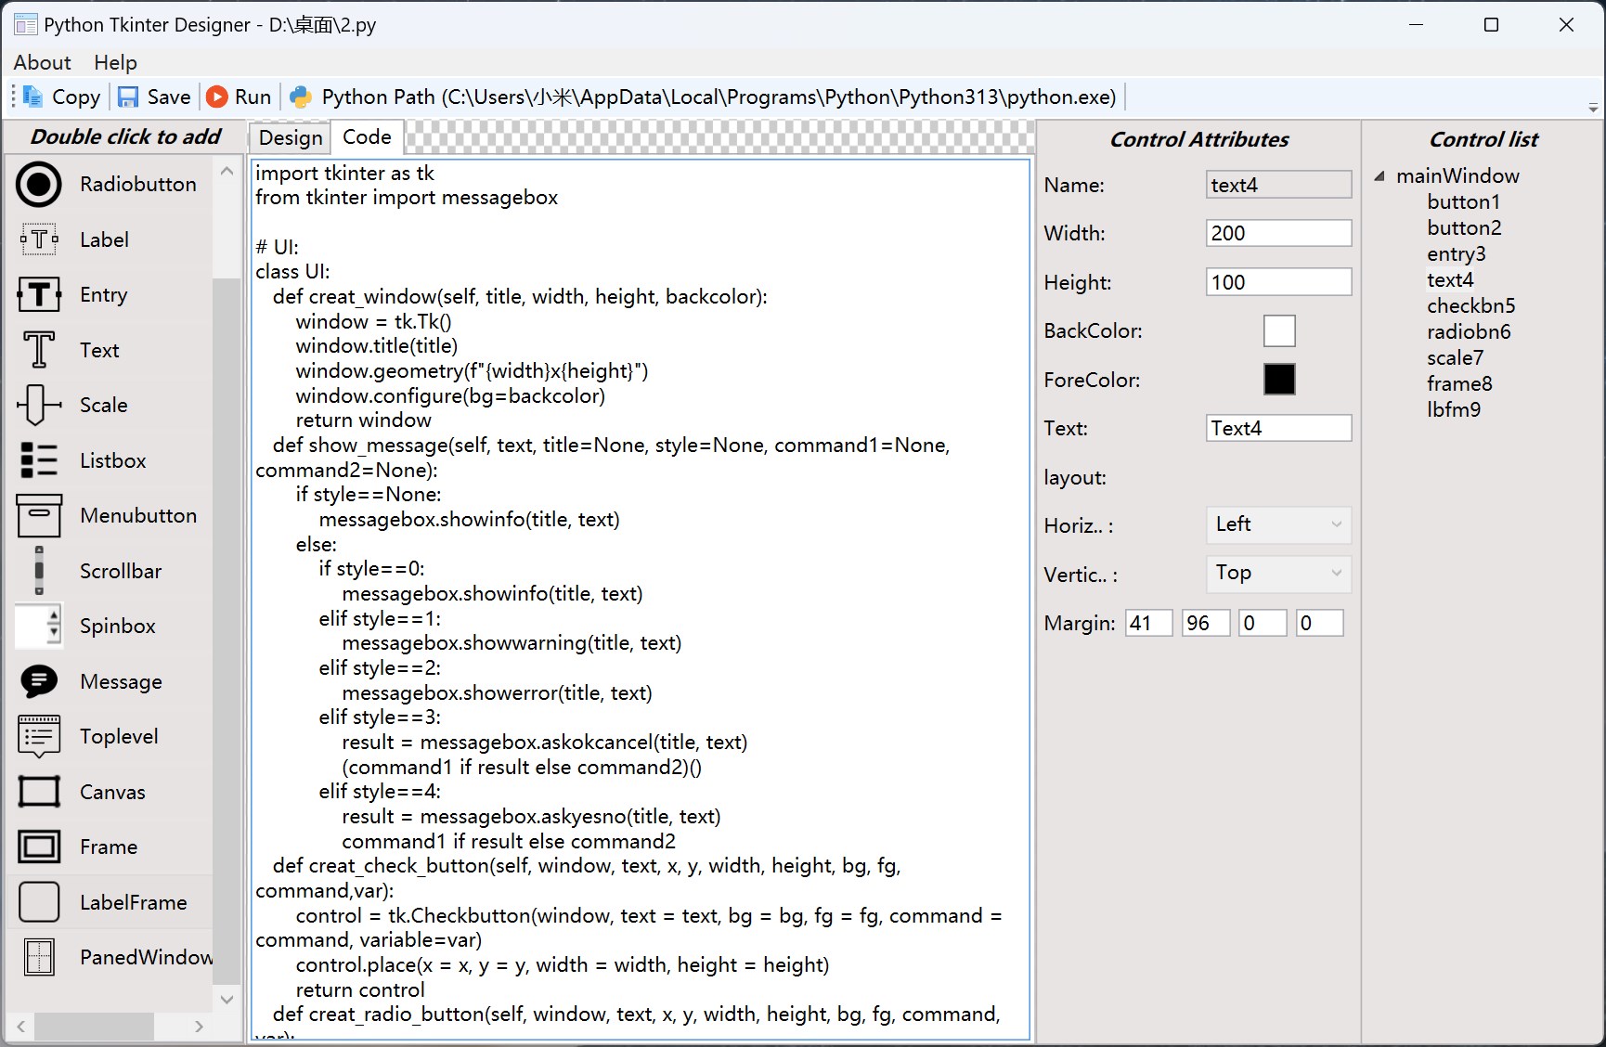Click the toolbox scroll left arrow

[x=20, y=1027]
